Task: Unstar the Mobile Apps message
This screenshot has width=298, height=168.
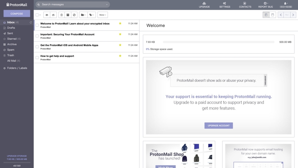Action: coord(120,45)
